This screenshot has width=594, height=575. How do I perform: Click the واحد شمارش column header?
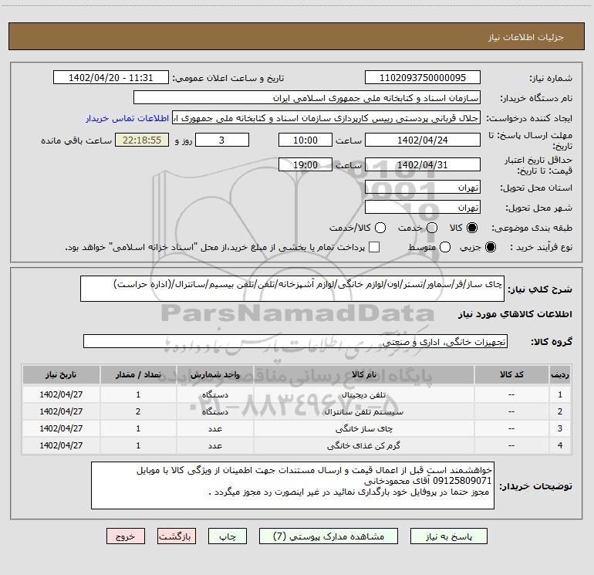(214, 374)
